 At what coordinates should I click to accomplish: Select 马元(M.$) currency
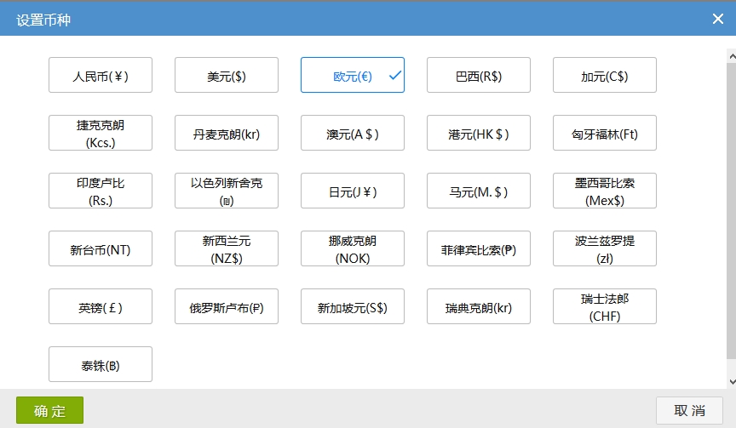478,191
